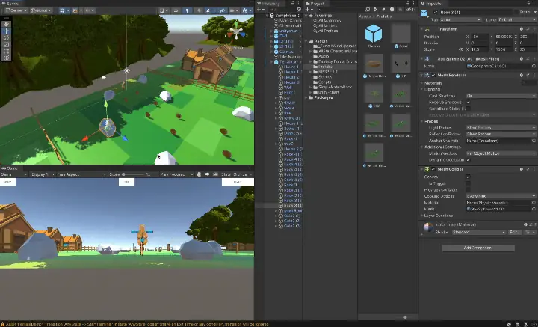The width and height of the screenshot is (538, 327).
Task: Click the material Edit button beside Shader
Action: (x=513, y=233)
